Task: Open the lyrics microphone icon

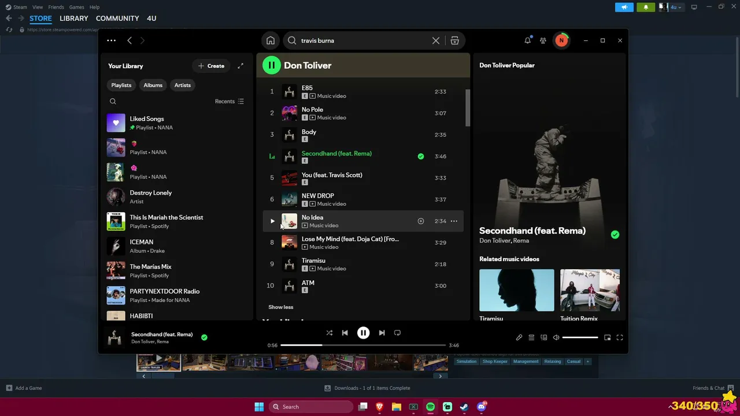Action: tap(519, 337)
